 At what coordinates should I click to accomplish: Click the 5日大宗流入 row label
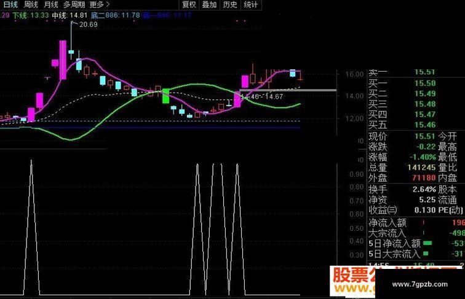pos(394,254)
